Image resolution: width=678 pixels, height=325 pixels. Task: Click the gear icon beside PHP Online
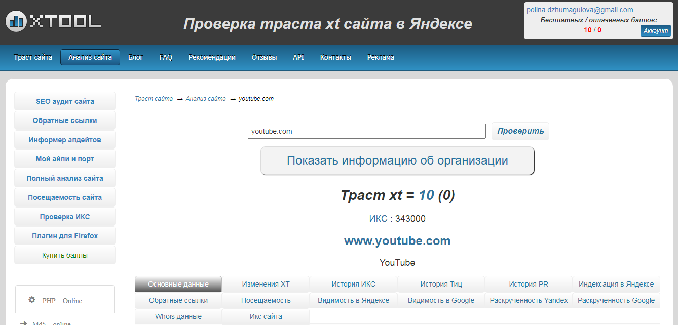pyautogui.click(x=32, y=300)
